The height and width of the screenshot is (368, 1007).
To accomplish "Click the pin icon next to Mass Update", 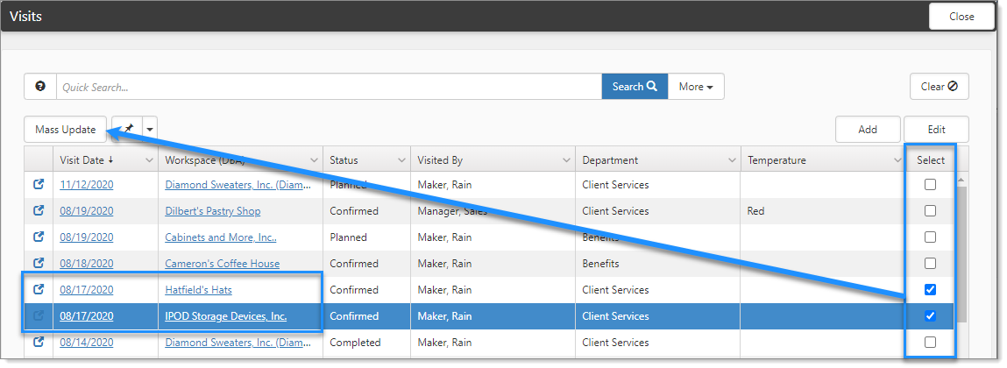I will coord(127,129).
